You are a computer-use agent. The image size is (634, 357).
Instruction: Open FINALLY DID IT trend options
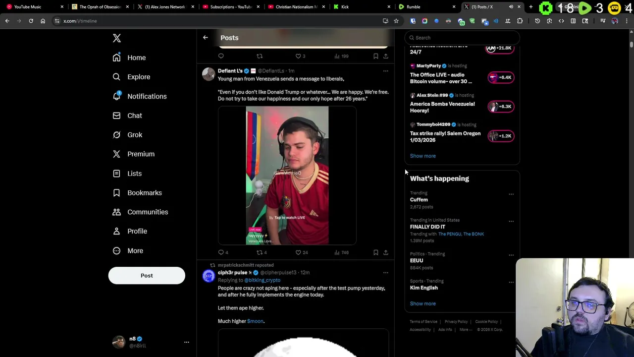[511, 221]
